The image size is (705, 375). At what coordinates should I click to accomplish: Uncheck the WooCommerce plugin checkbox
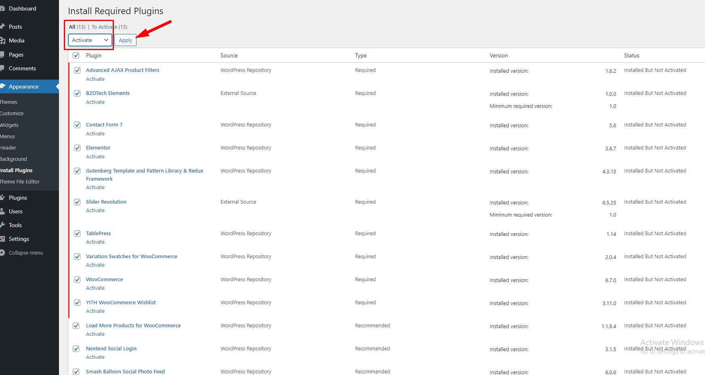(x=77, y=280)
